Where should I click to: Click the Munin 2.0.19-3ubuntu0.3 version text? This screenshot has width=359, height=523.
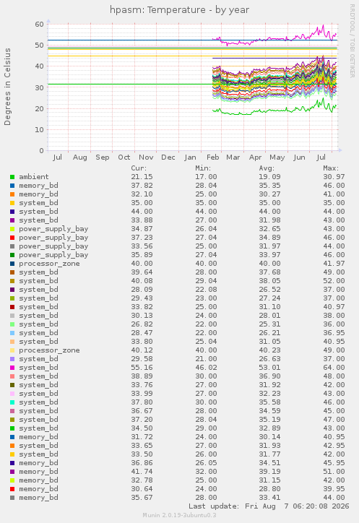(x=179, y=515)
